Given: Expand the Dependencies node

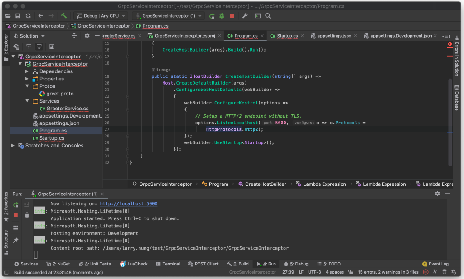Looking at the screenshot, I should (27, 71).
